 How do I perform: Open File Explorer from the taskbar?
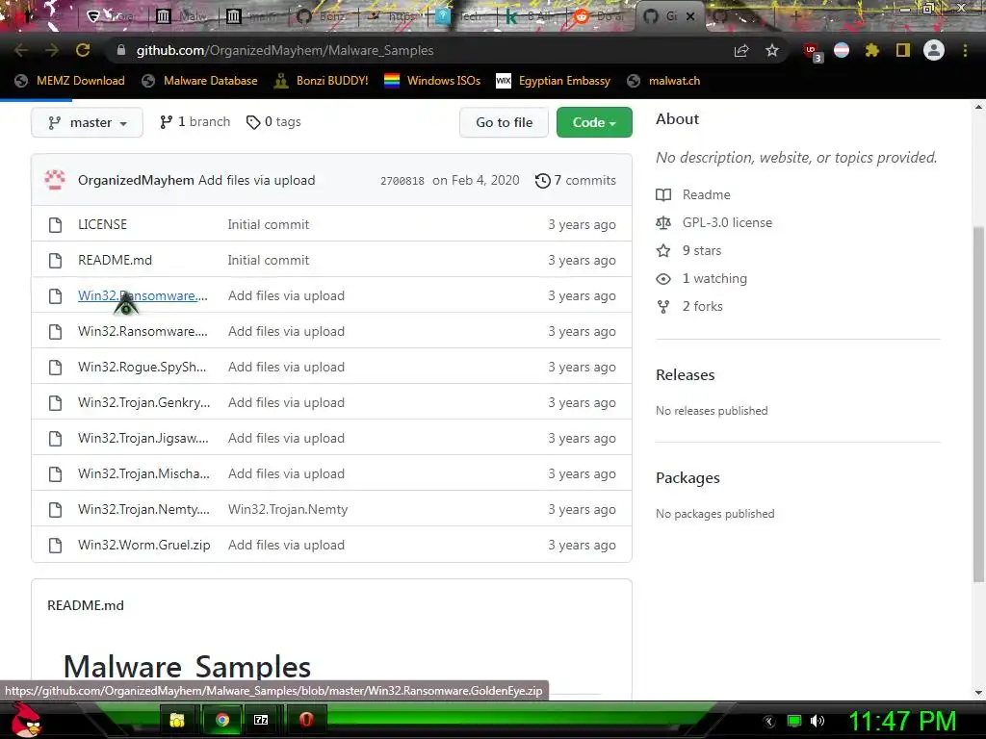click(x=177, y=720)
